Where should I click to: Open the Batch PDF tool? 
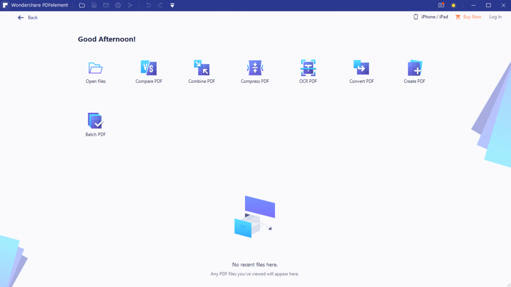[95, 125]
